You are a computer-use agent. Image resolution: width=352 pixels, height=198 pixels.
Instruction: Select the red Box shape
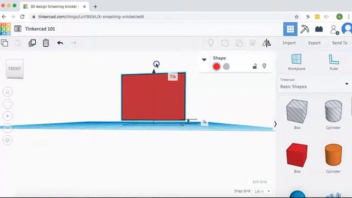pos(297,155)
